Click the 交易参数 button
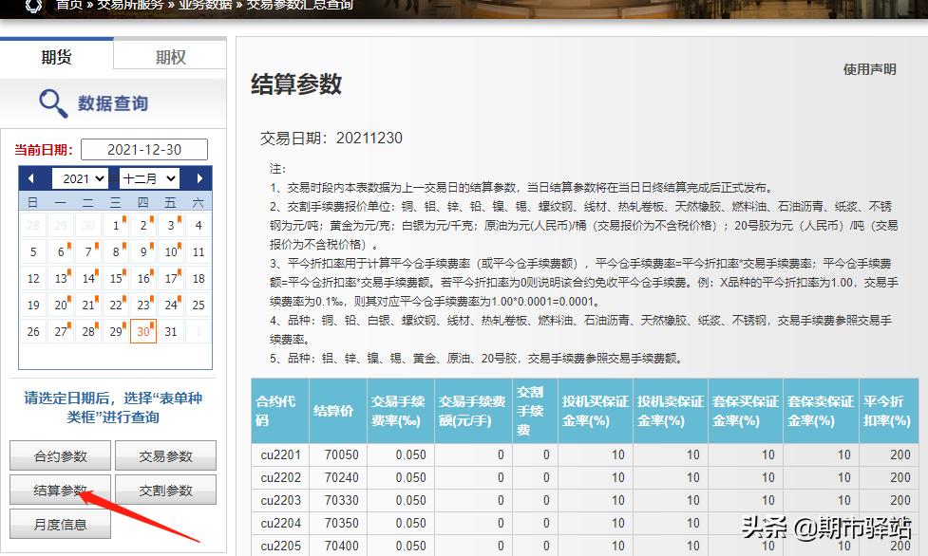The height and width of the screenshot is (556, 928). (164, 454)
